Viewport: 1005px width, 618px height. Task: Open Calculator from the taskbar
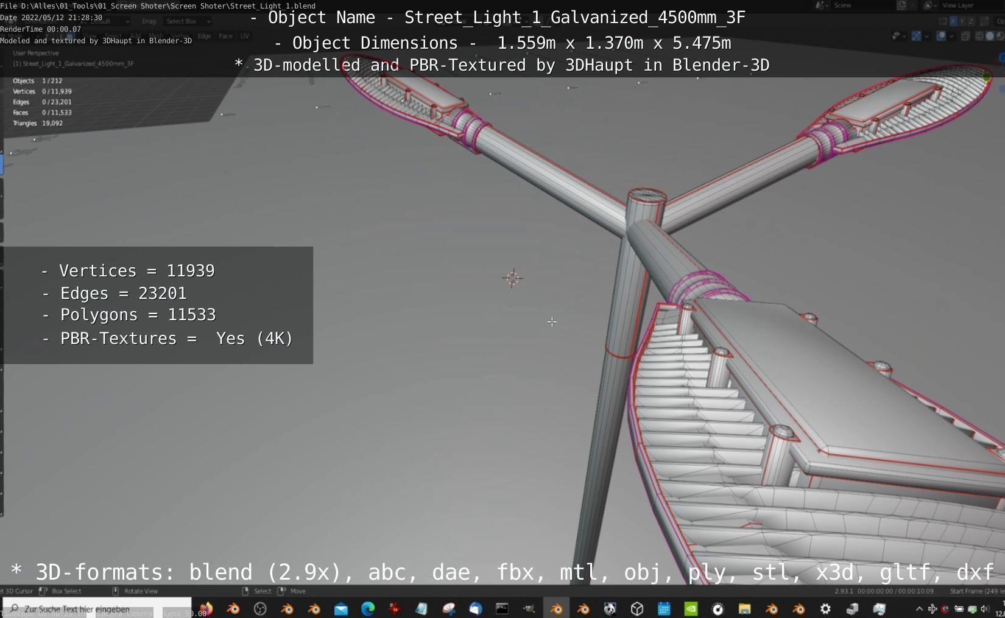point(664,609)
